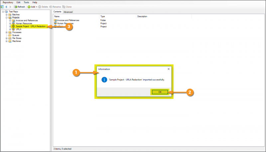
Task: Select the Projects folder in tree
Action: tap(16, 18)
